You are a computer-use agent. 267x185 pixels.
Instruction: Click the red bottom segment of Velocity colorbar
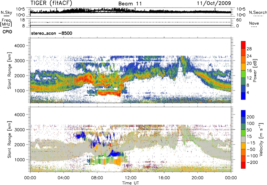(x=243, y=165)
